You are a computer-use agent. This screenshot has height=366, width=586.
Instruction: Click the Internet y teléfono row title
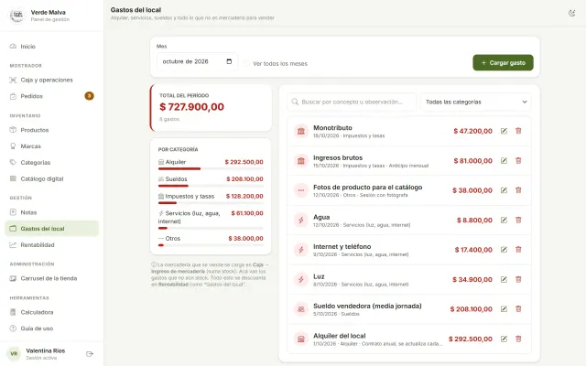pos(342,246)
